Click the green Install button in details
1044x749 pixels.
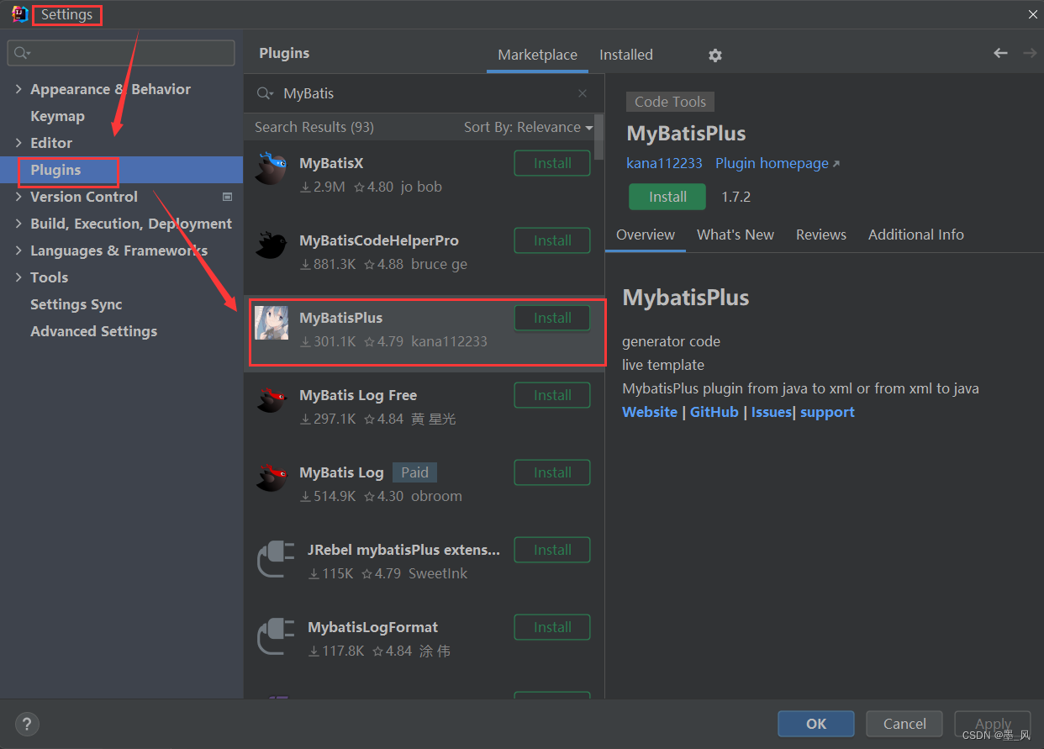coord(667,197)
